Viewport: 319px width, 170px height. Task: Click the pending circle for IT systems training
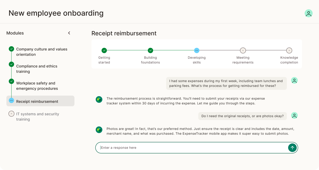point(11,113)
